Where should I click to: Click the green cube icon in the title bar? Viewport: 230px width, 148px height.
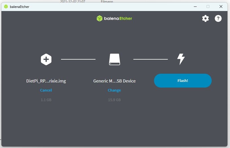6,6
